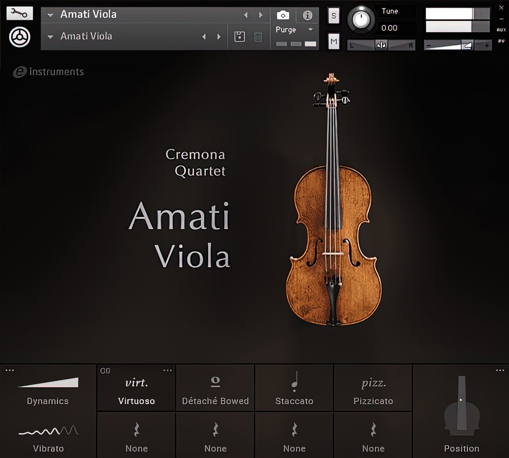This screenshot has height=458, width=509.
Task: Click the Tune knob
Action: (x=361, y=20)
